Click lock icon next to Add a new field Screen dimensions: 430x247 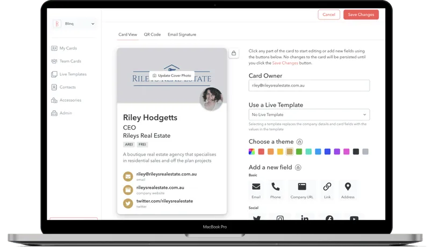click(298, 168)
